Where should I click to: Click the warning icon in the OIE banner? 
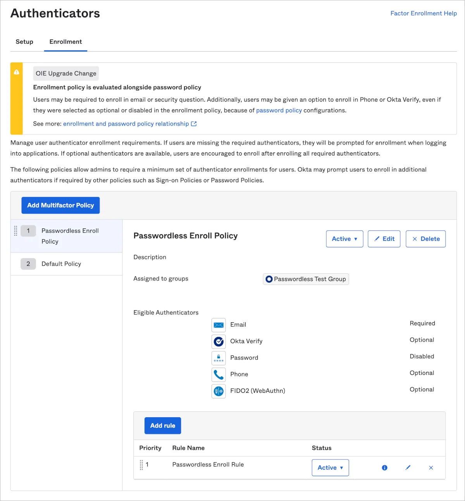[x=17, y=72]
